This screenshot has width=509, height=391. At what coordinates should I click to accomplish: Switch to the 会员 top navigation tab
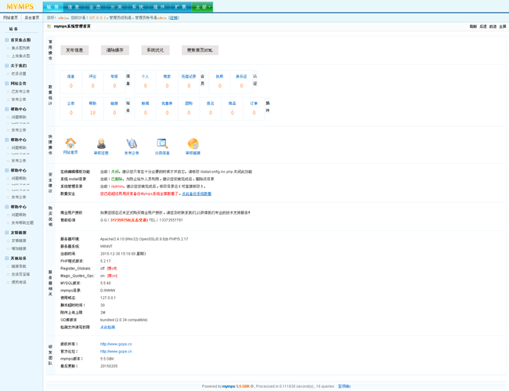(95, 7)
